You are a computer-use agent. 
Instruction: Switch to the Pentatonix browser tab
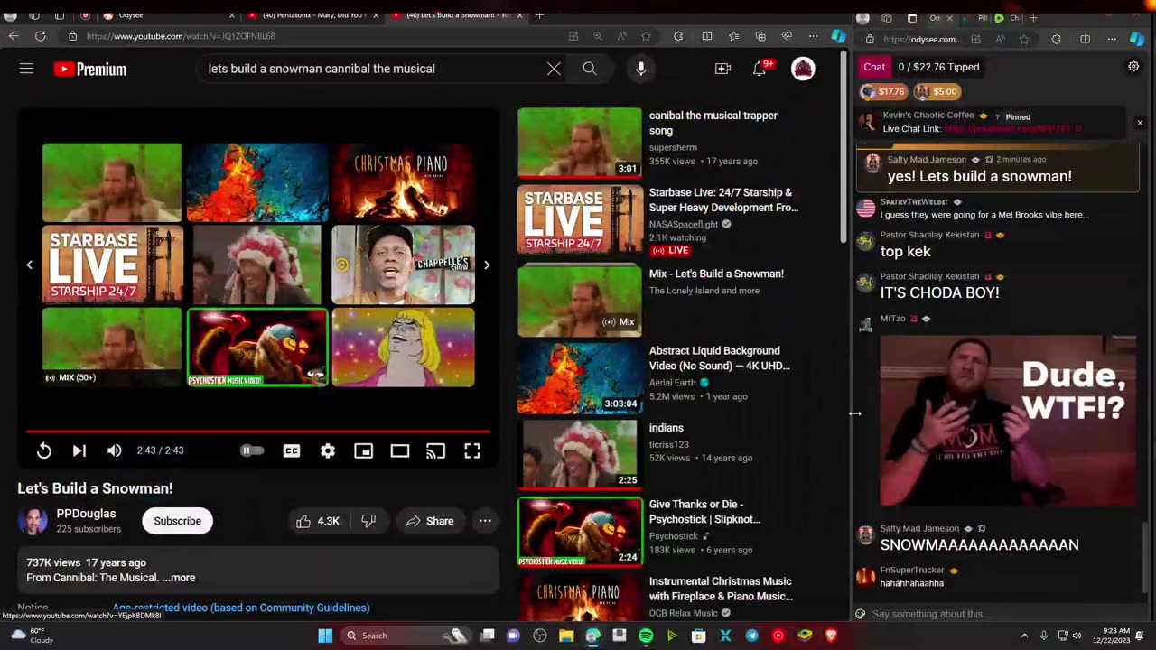click(312, 15)
